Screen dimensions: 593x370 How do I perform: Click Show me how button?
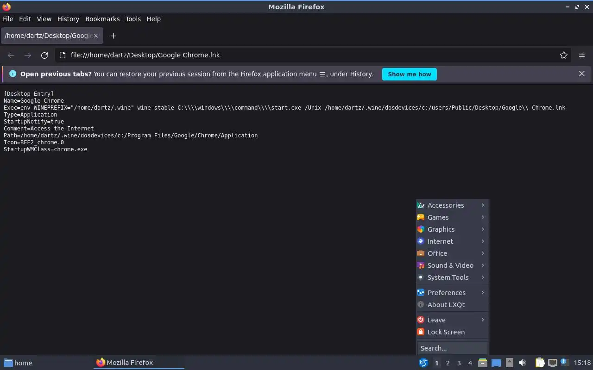click(x=409, y=74)
